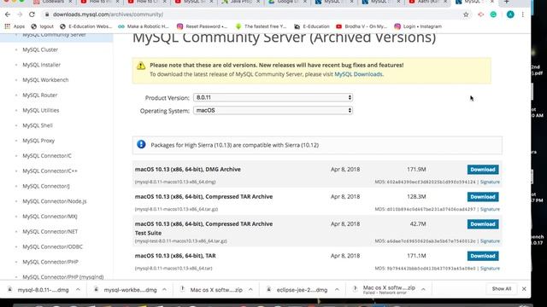Screen dimensions: 547x307
Task: Open the Apps bookmarks shortcut
Action: [x=15, y=26]
